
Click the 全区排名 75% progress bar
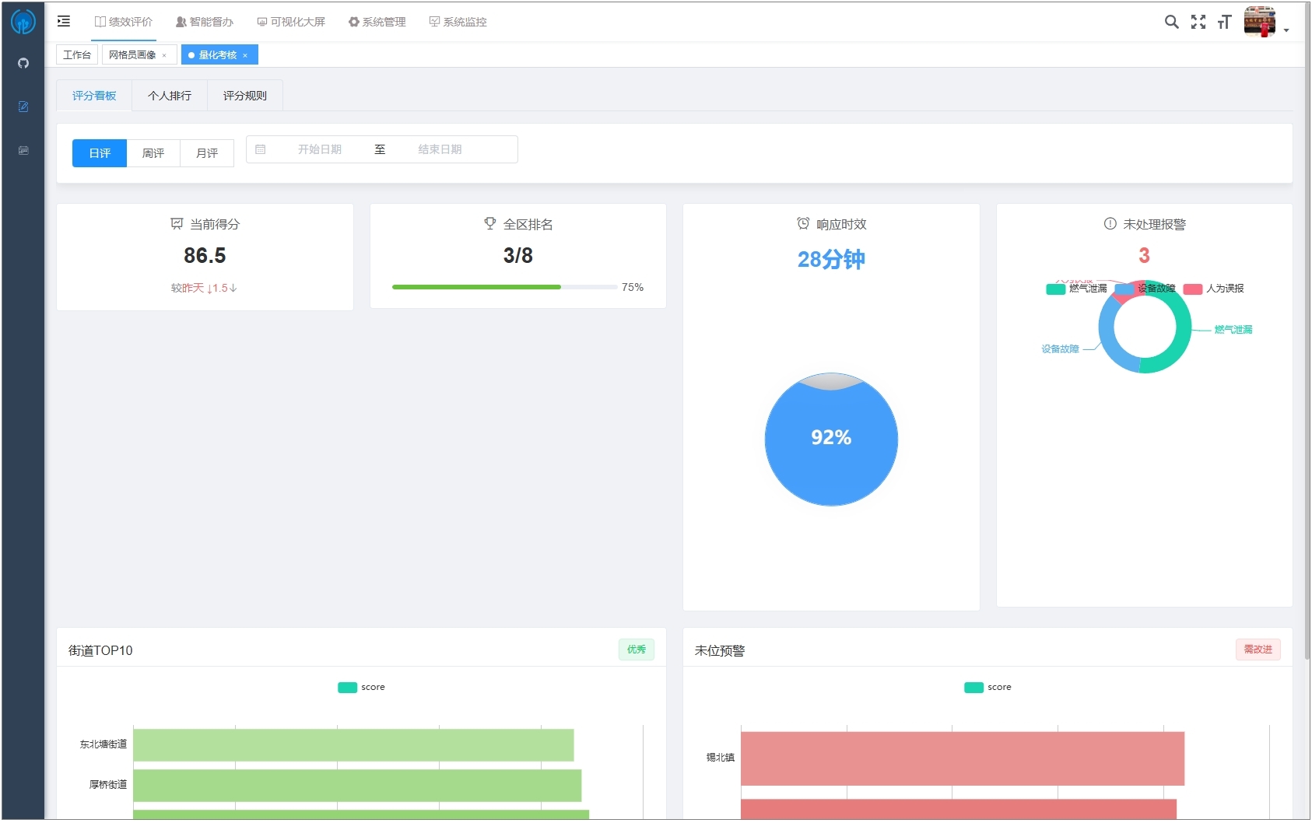504,287
